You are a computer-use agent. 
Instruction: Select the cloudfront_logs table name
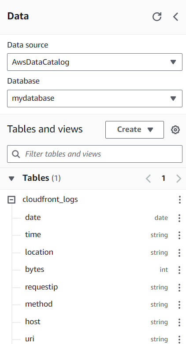pyautogui.click(x=50, y=199)
